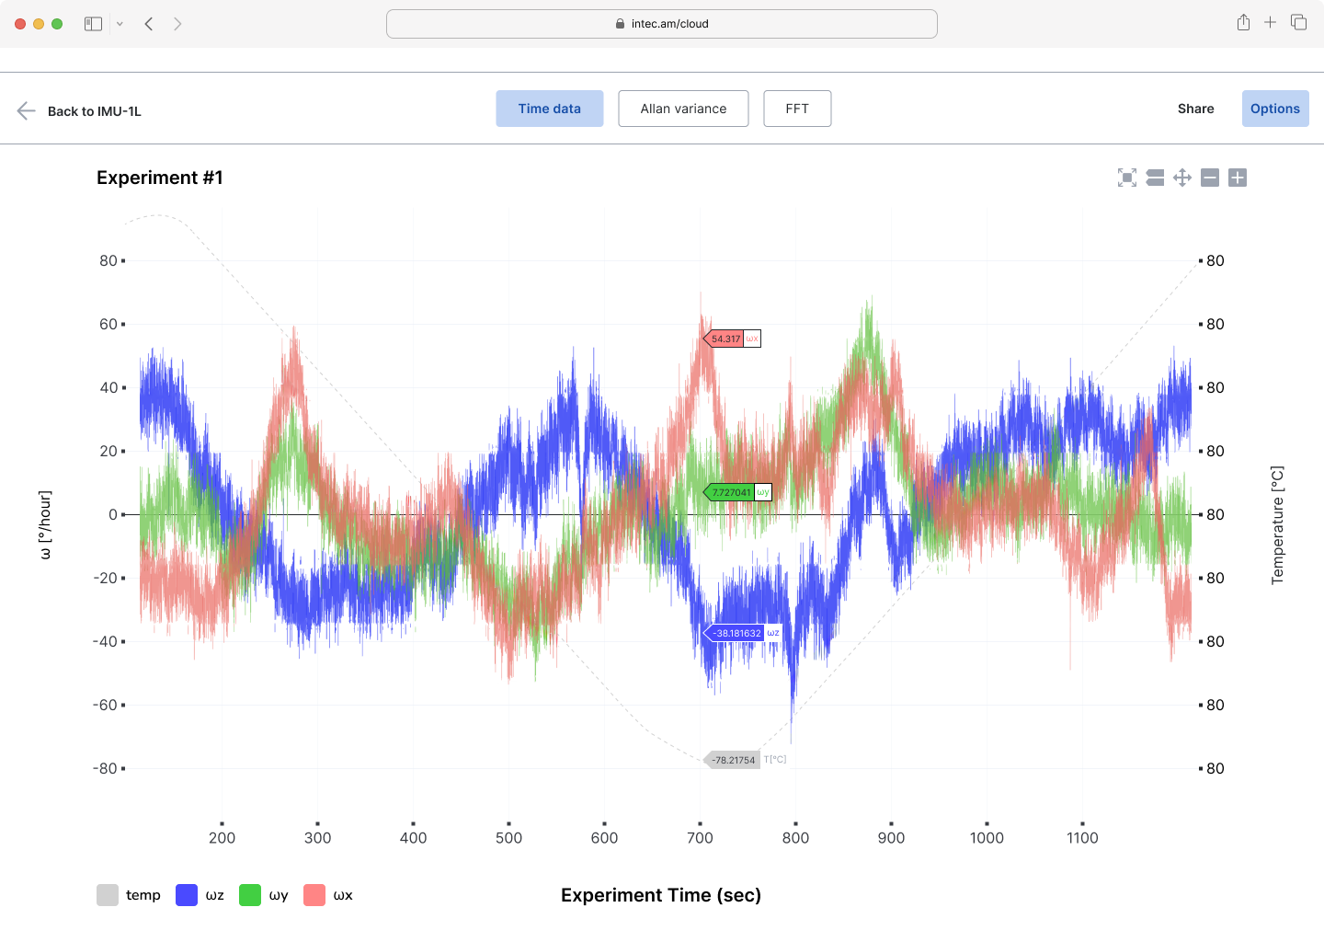Toggle the temp series in legend
1324x942 pixels.
click(x=108, y=895)
